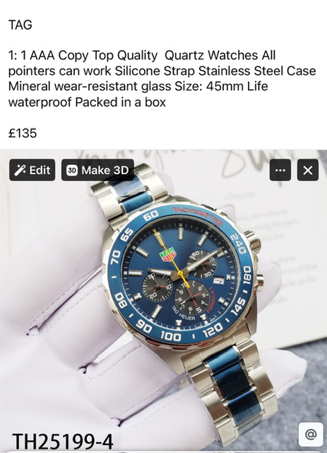Click the £135 price text
Image resolution: width=327 pixels, height=453 pixels.
pyautogui.click(x=23, y=133)
